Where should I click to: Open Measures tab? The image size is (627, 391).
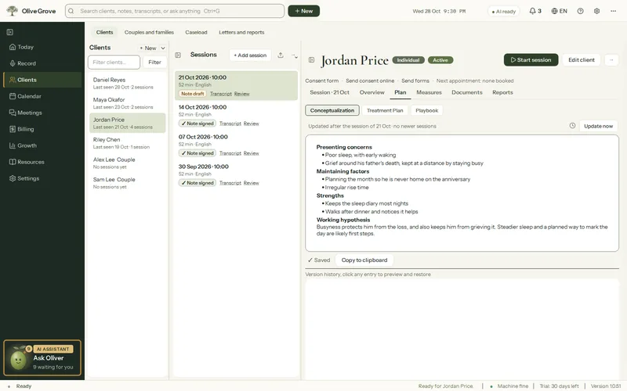429,92
